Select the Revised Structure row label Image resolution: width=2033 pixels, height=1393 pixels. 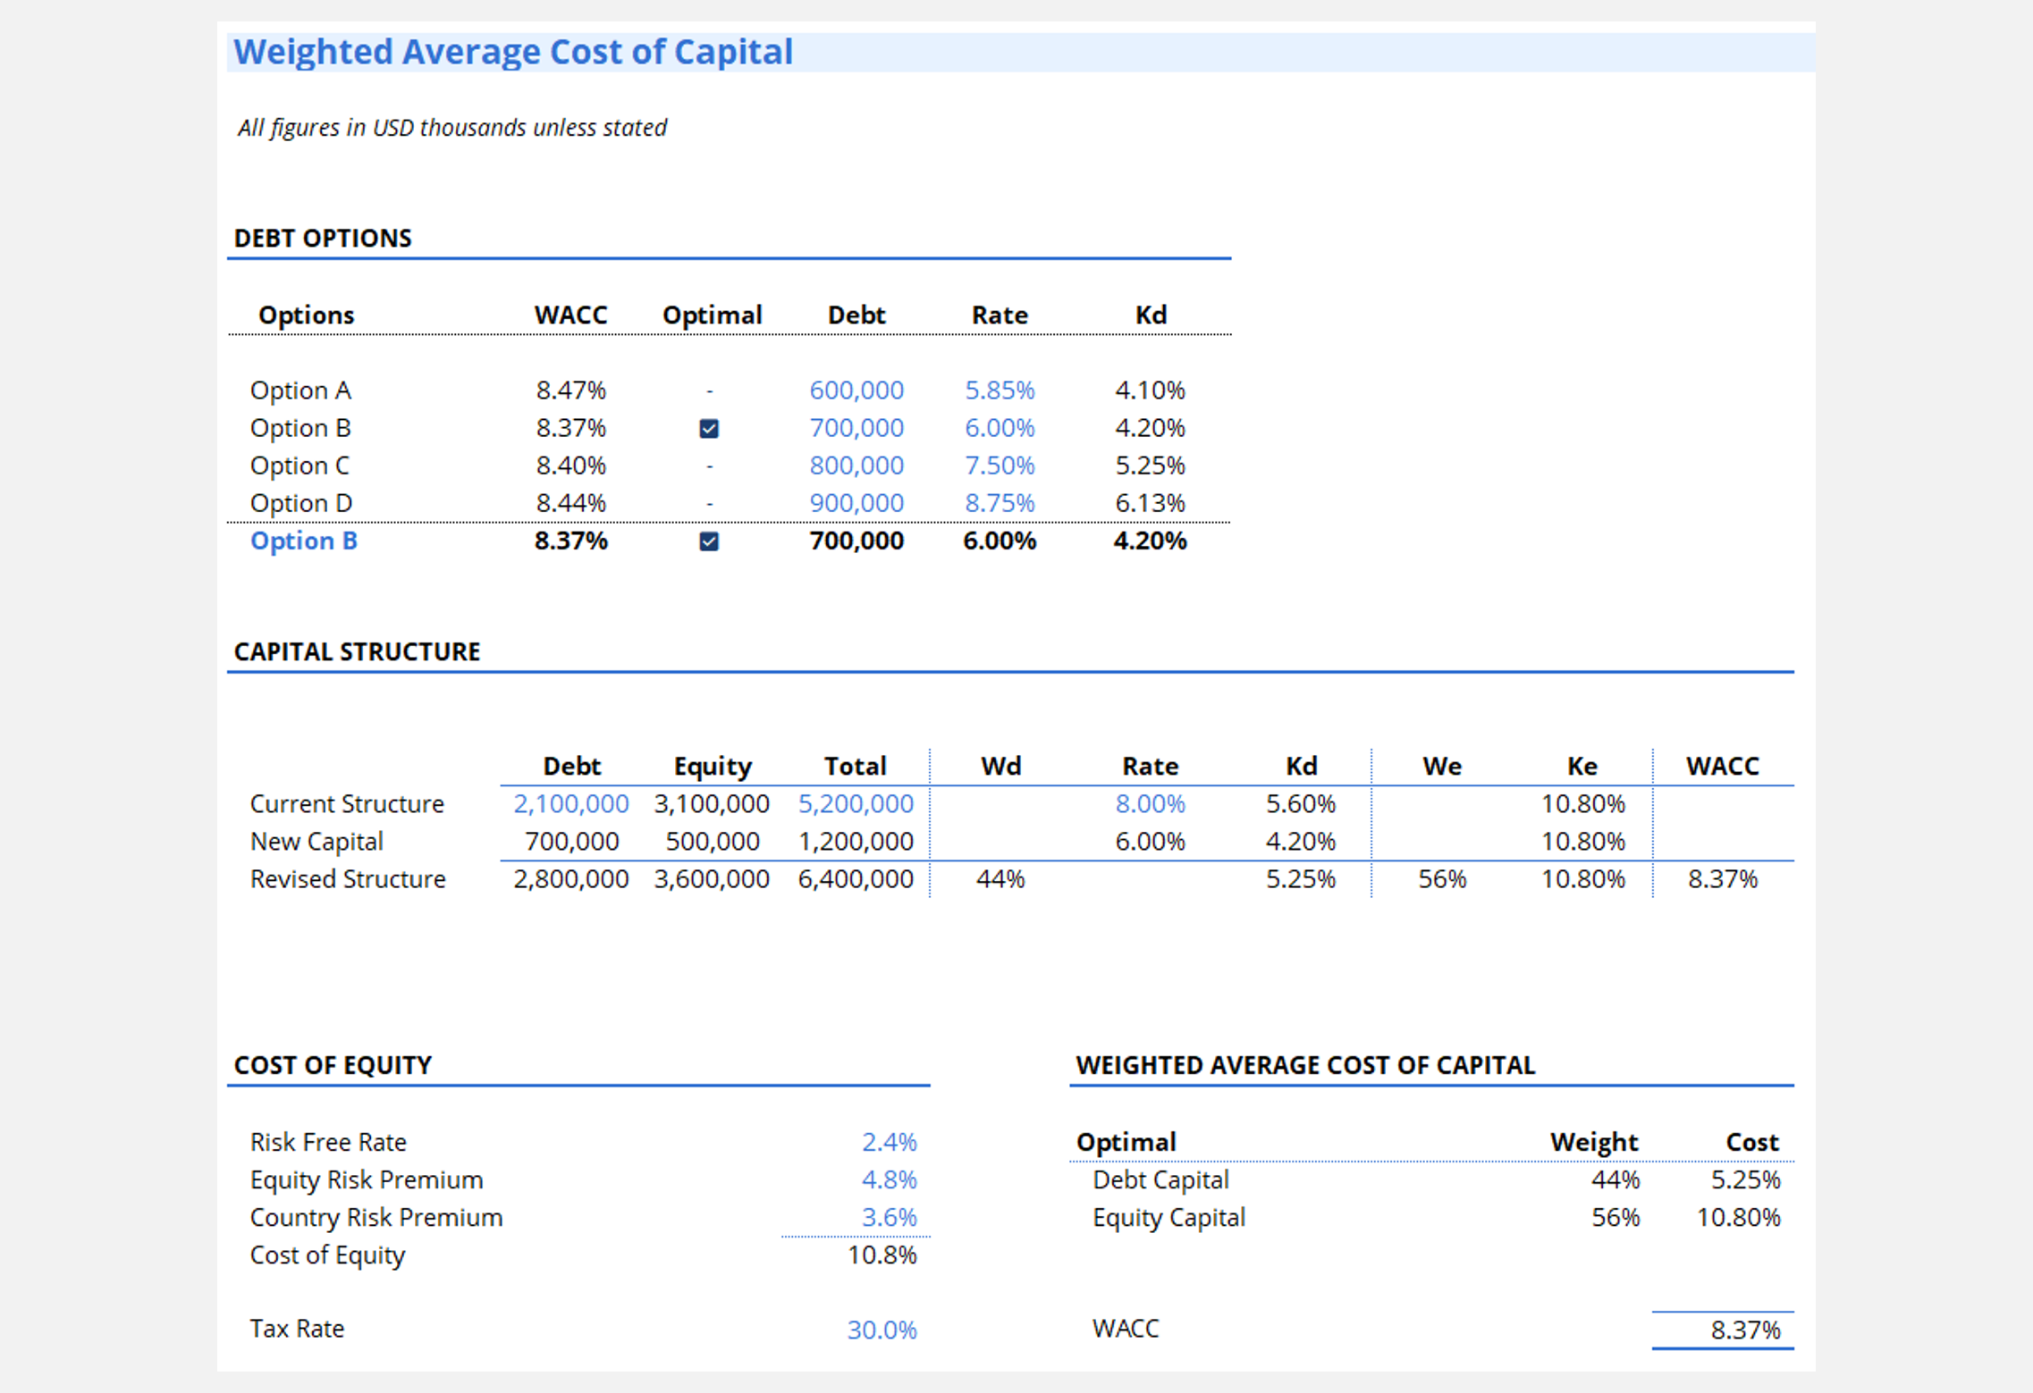[348, 878]
